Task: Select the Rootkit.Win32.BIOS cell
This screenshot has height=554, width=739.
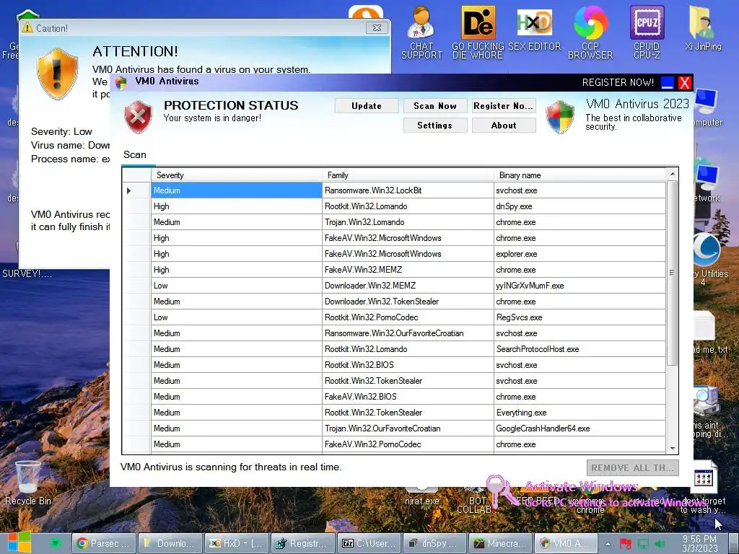Action: [x=408, y=364]
